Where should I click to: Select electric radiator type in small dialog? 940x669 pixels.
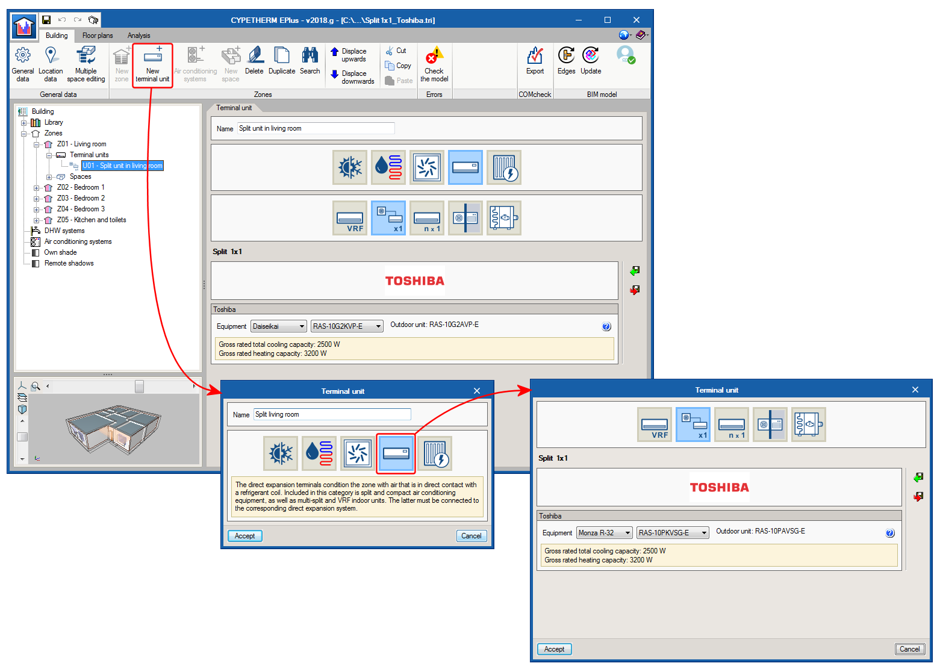435,453
